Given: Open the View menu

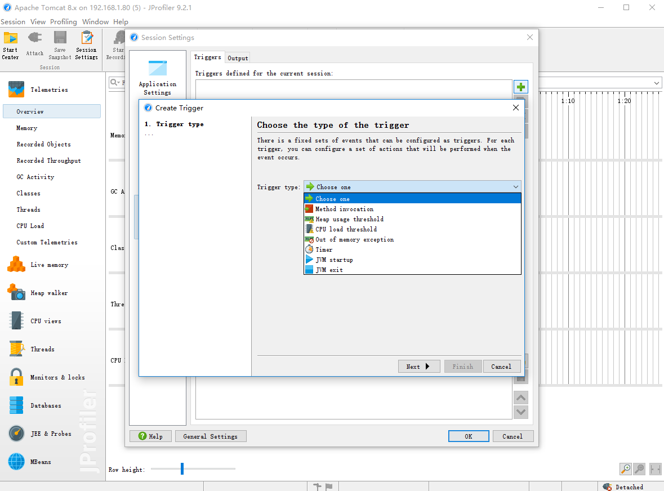Looking at the screenshot, I should click(x=38, y=21).
